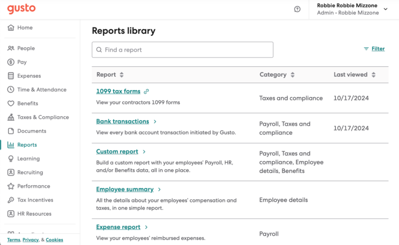This screenshot has height=245, width=399.
Task: Click the filter lines icon
Action: click(366, 49)
